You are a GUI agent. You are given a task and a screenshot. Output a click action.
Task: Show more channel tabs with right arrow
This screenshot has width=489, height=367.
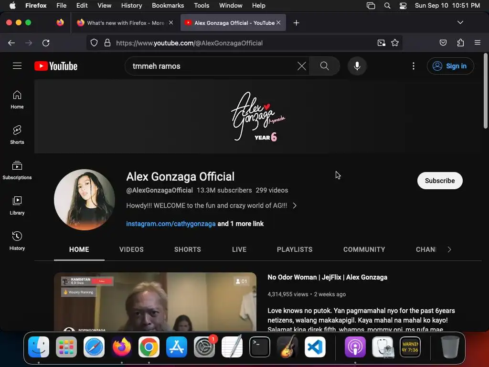point(449,249)
